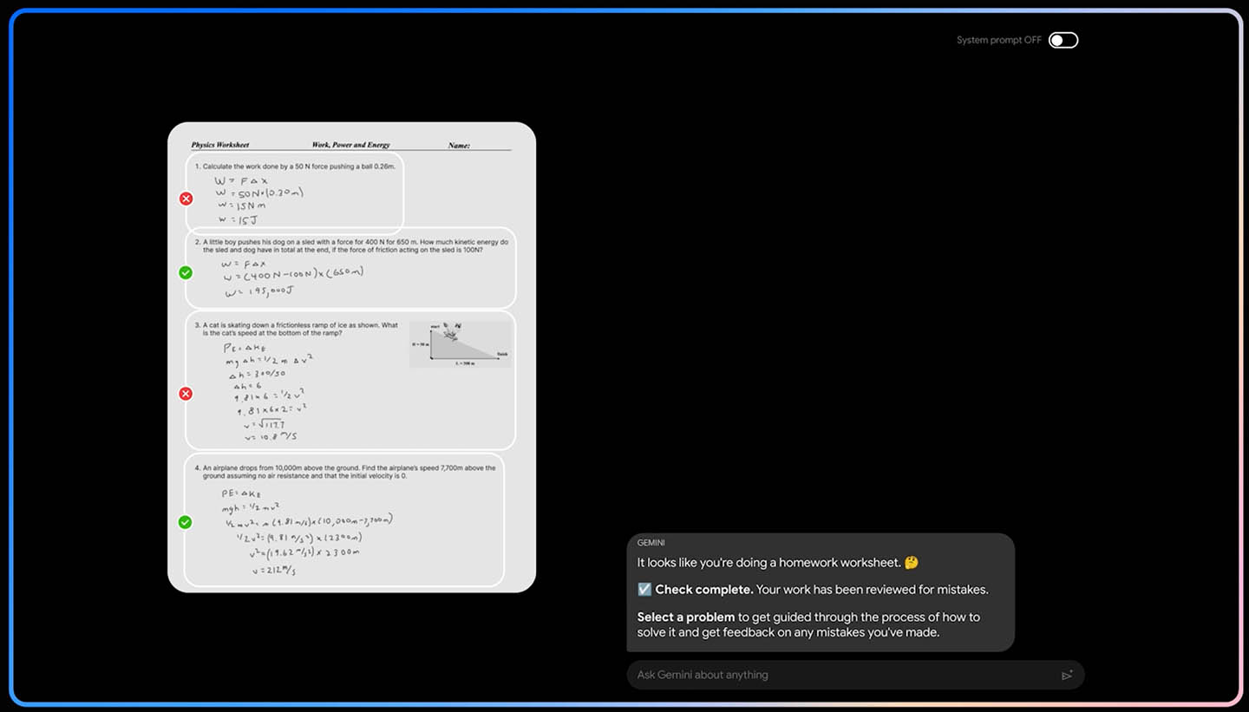Click the 'Physics Worksheet' heading
This screenshot has width=1249, height=712.
click(220, 145)
